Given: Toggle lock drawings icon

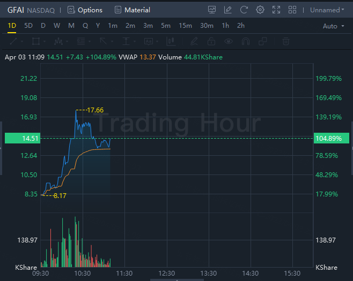Looking at the screenshot, I should point(211,41).
